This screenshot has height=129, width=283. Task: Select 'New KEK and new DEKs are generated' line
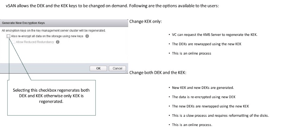click(203, 88)
